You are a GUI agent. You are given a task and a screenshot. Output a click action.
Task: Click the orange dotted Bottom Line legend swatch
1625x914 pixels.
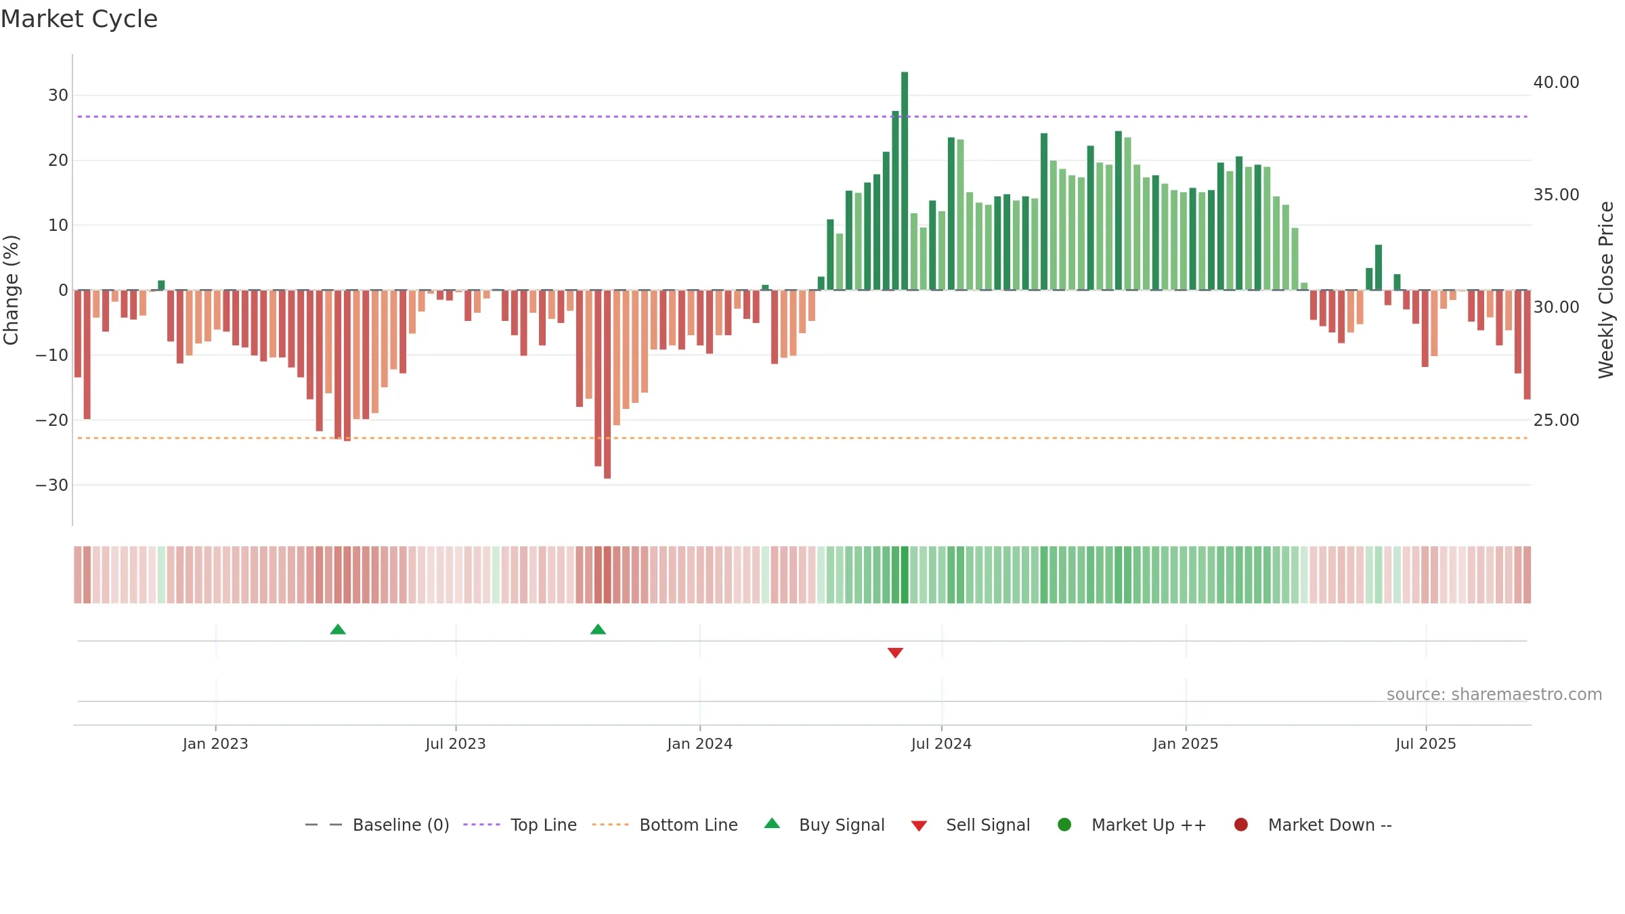point(610,825)
